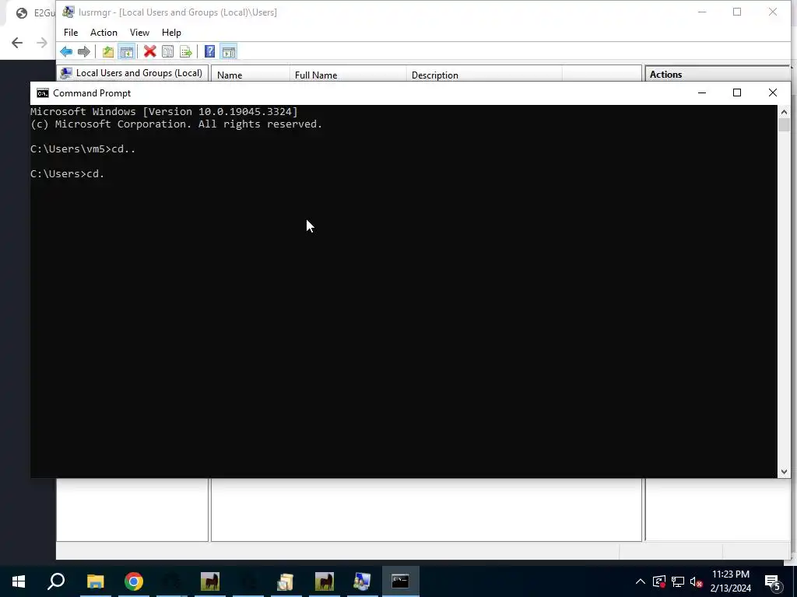
Task: Toggle the show/hide console tree icon
Action: tap(127, 51)
